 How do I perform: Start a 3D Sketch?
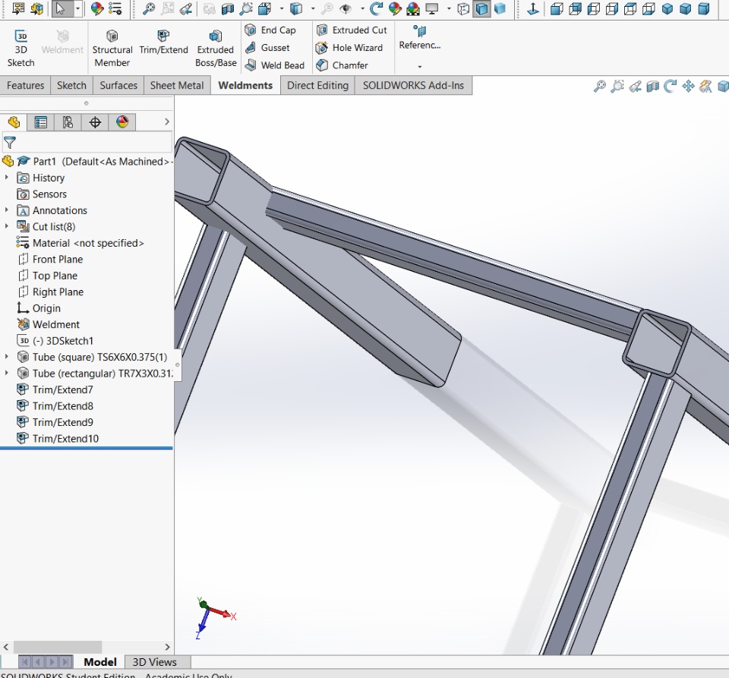pos(21,49)
